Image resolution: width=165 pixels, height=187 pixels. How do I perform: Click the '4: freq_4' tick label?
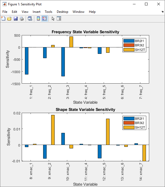[x=86, y=92]
